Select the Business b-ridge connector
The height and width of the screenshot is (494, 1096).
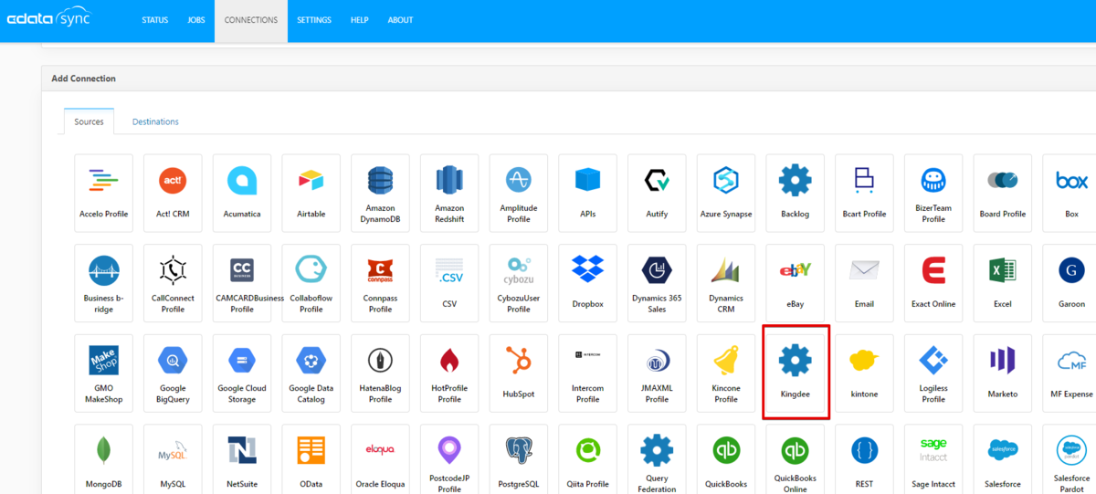pyautogui.click(x=103, y=283)
